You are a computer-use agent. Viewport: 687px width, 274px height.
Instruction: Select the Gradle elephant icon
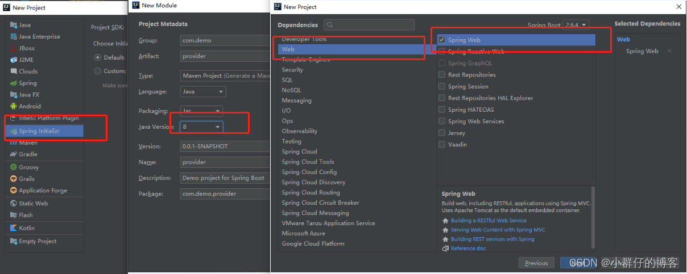(x=14, y=154)
